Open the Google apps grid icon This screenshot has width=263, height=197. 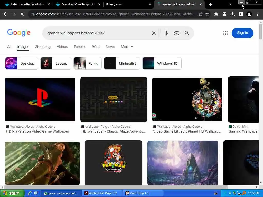(x=226, y=33)
